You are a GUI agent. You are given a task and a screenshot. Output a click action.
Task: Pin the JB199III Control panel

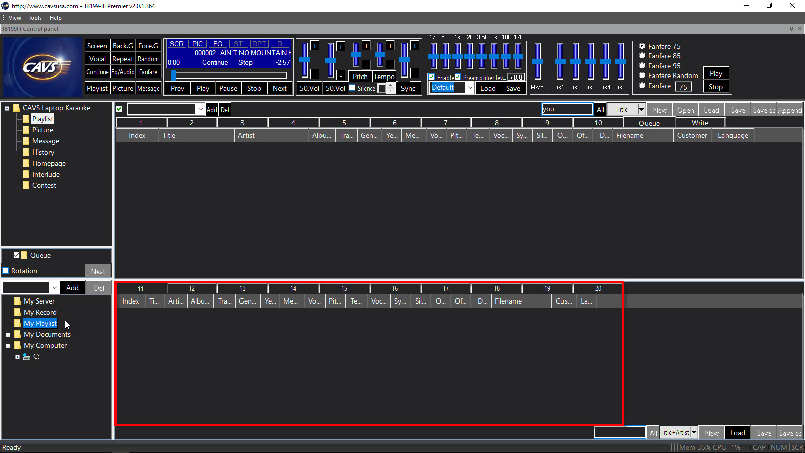pos(791,29)
